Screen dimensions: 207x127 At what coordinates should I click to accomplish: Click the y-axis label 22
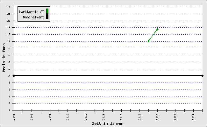9,34
